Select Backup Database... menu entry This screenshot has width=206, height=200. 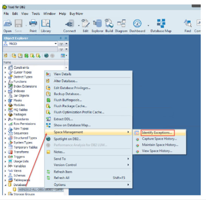[x=88, y=94]
